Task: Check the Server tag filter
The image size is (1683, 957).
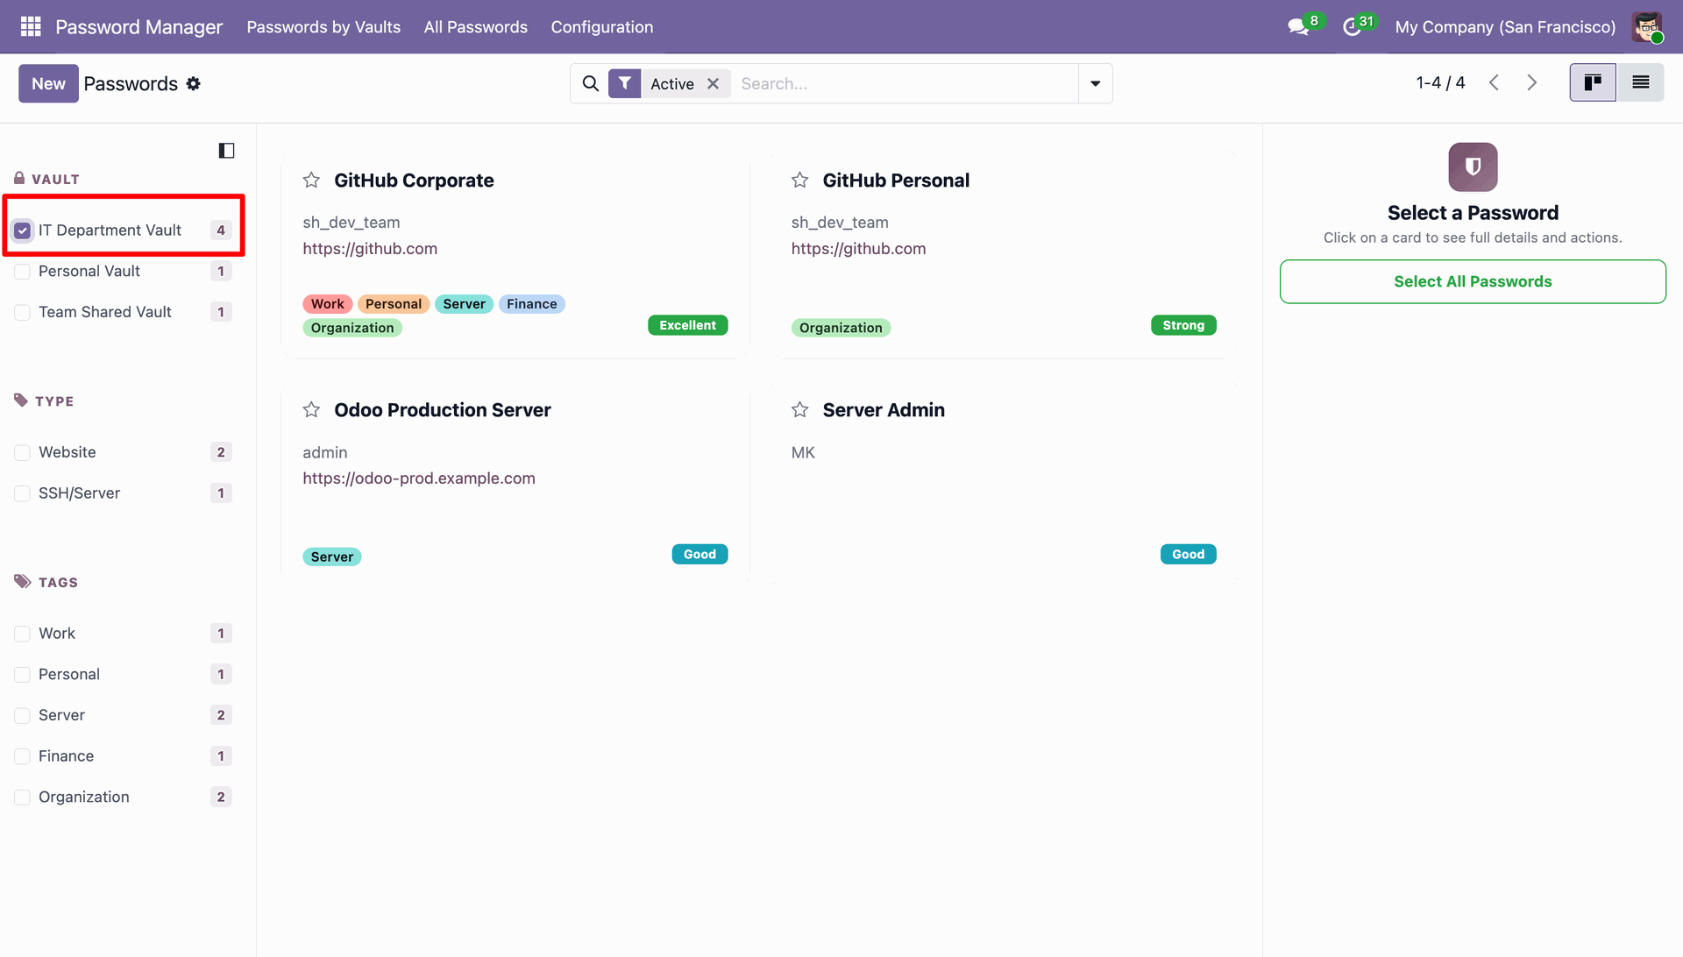Action: click(x=23, y=715)
